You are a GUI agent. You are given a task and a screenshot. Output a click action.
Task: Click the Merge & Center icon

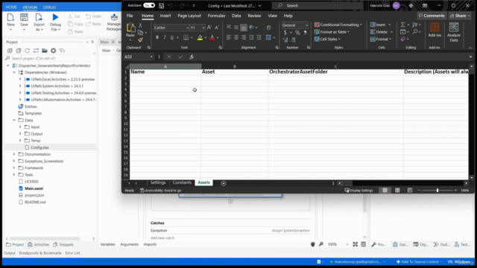268,37
